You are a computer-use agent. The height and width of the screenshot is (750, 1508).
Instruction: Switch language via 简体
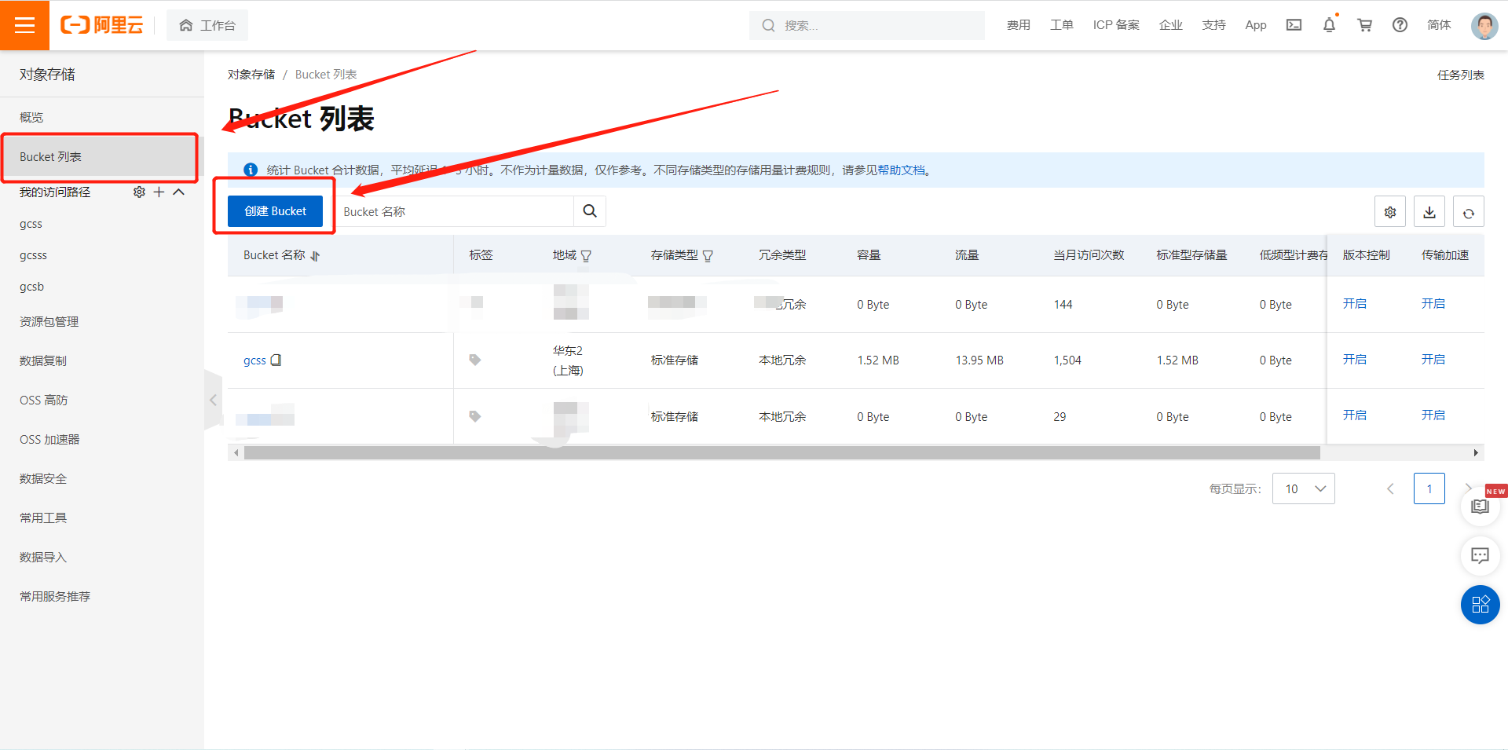pyautogui.click(x=1439, y=25)
